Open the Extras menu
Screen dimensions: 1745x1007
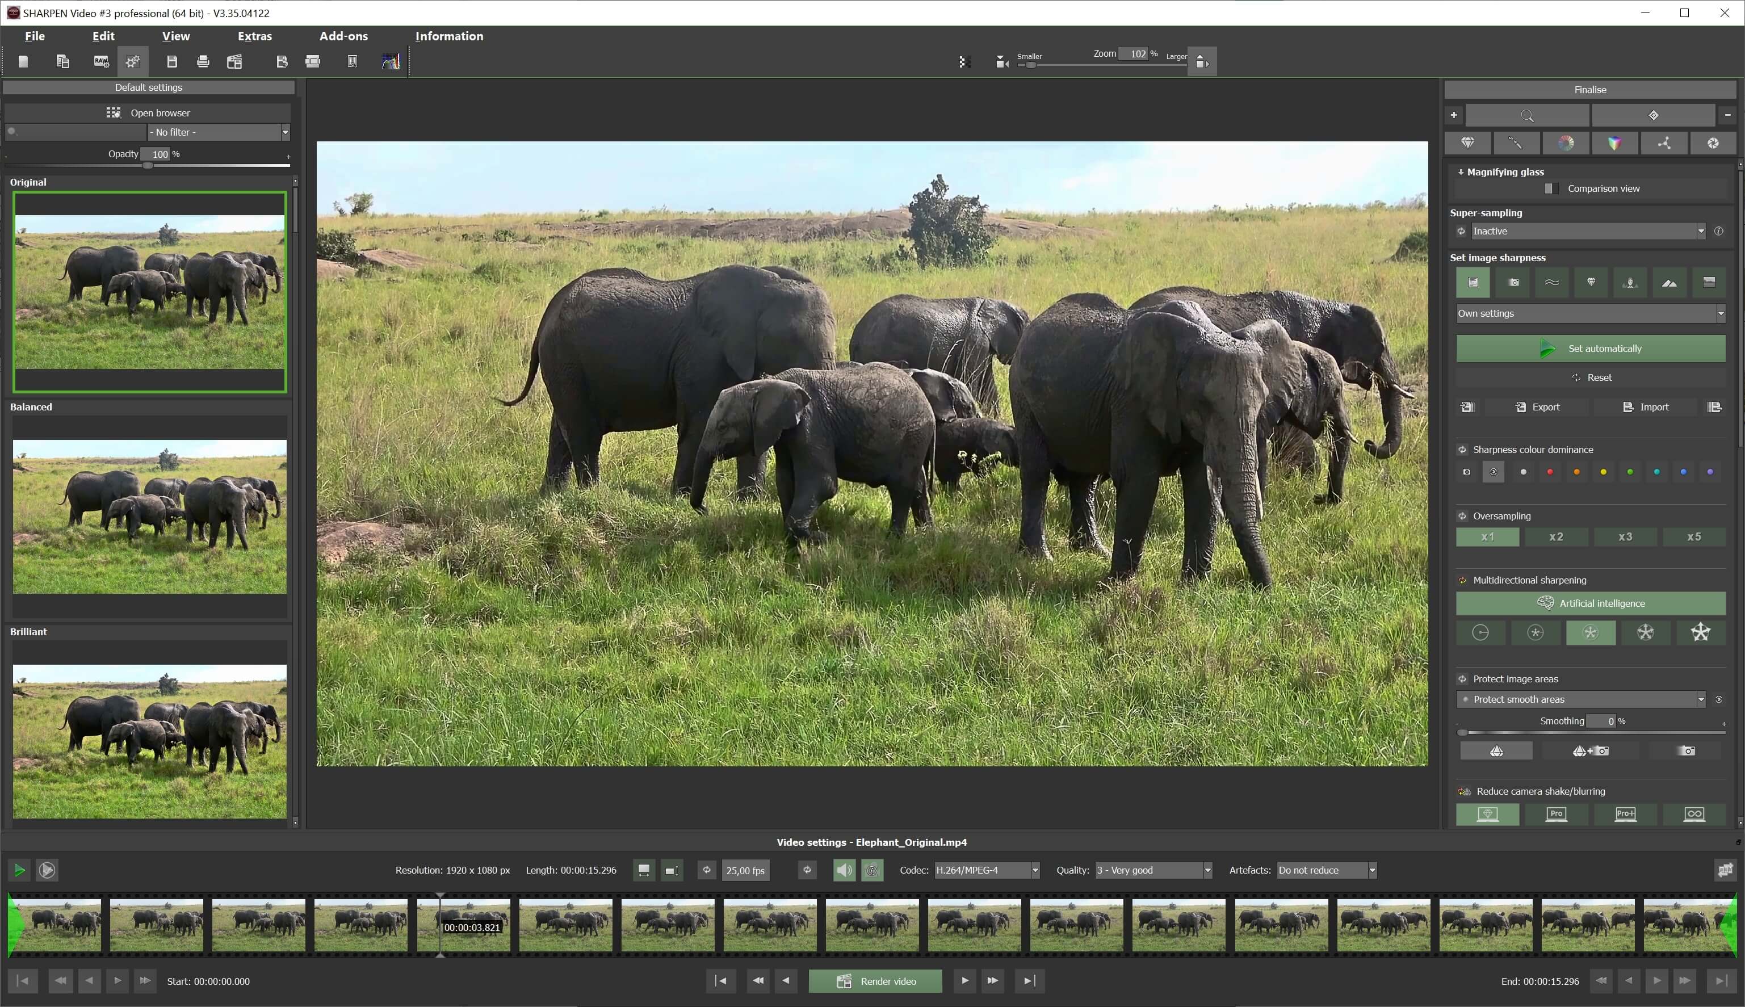(x=254, y=36)
